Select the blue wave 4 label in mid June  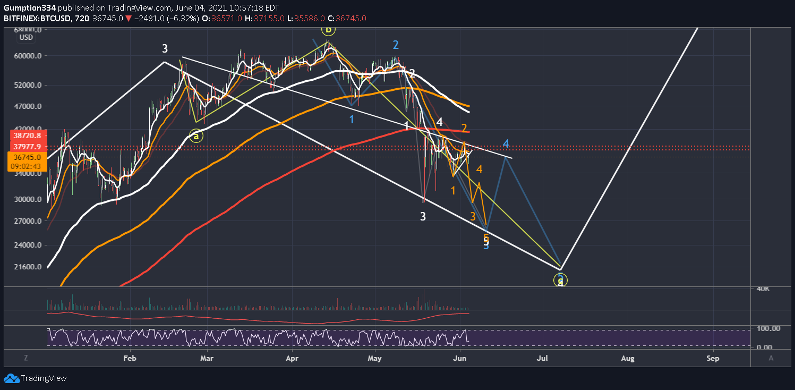coord(506,143)
